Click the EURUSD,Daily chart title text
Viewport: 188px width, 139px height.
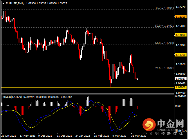(15, 3)
